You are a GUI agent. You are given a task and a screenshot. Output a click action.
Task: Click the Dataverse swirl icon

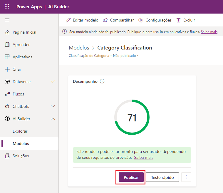click(x=7, y=82)
